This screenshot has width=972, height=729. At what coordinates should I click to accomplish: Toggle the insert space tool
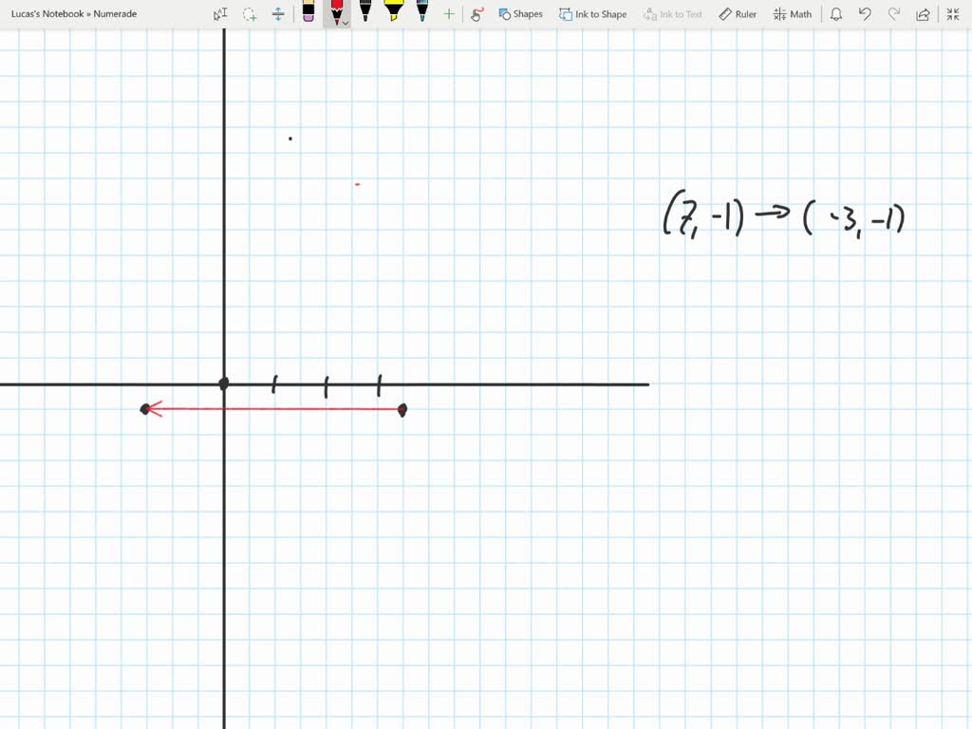(277, 13)
